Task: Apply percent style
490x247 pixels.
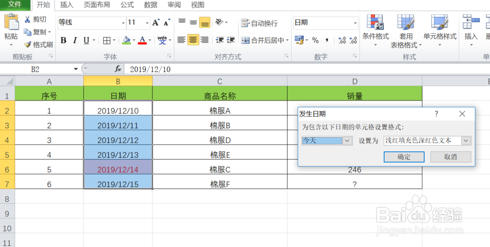Action: (x=315, y=40)
